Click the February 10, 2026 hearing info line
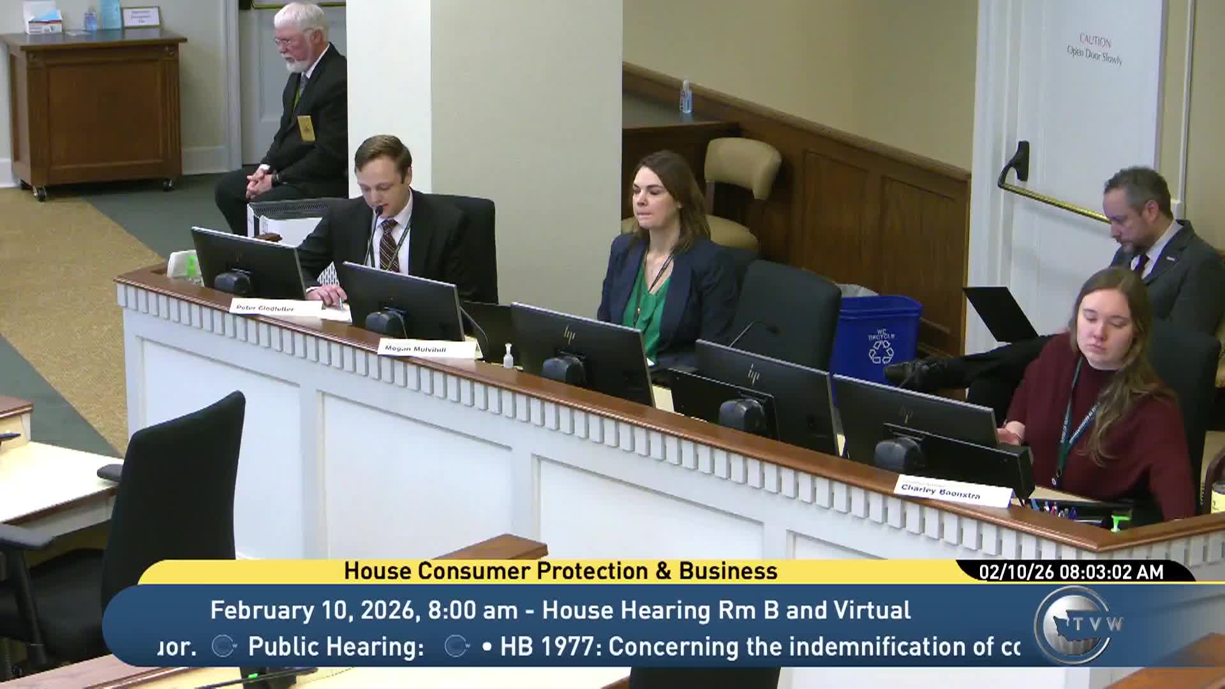Viewport: 1225px width, 689px height. [560, 610]
